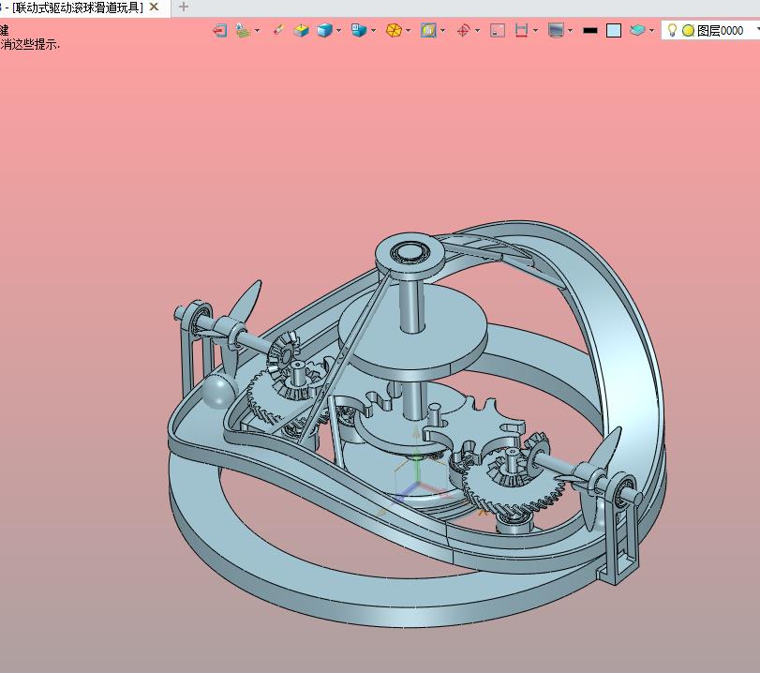The height and width of the screenshot is (673, 760).
Task: Click the small red brush toolbar icon
Action: click(278, 30)
